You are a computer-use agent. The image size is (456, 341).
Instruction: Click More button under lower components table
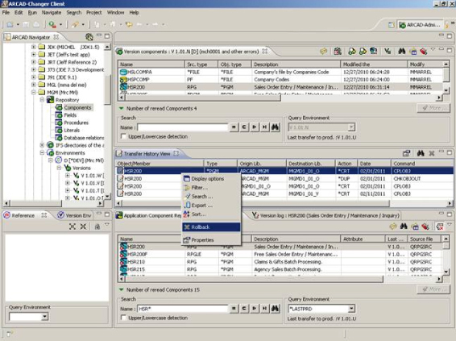[433, 289]
